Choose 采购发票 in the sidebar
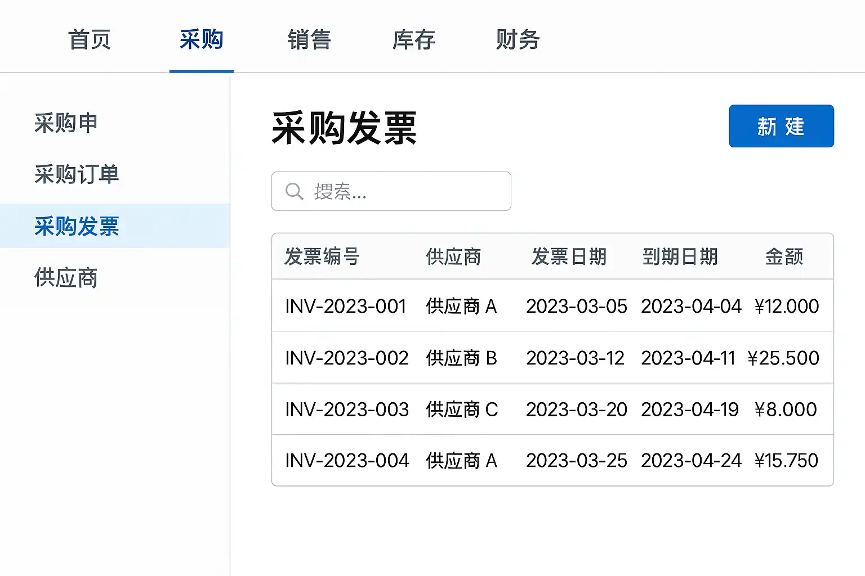This screenshot has width=865, height=576. [x=77, y=226]
